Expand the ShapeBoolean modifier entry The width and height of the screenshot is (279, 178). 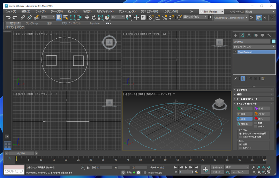(235, 52)
